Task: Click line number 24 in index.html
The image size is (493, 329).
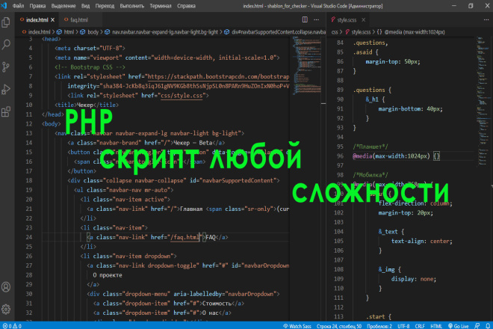Action: point(29,237)
